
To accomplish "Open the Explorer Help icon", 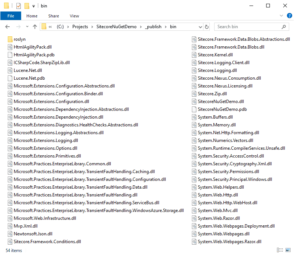I will click(x=288, y=16).
